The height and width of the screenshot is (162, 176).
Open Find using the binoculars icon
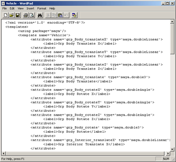tap(40, 15)
